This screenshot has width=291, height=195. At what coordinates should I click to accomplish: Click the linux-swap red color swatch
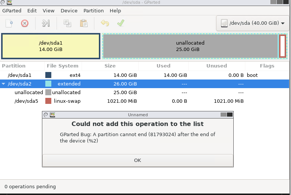[x=48, y=101]
